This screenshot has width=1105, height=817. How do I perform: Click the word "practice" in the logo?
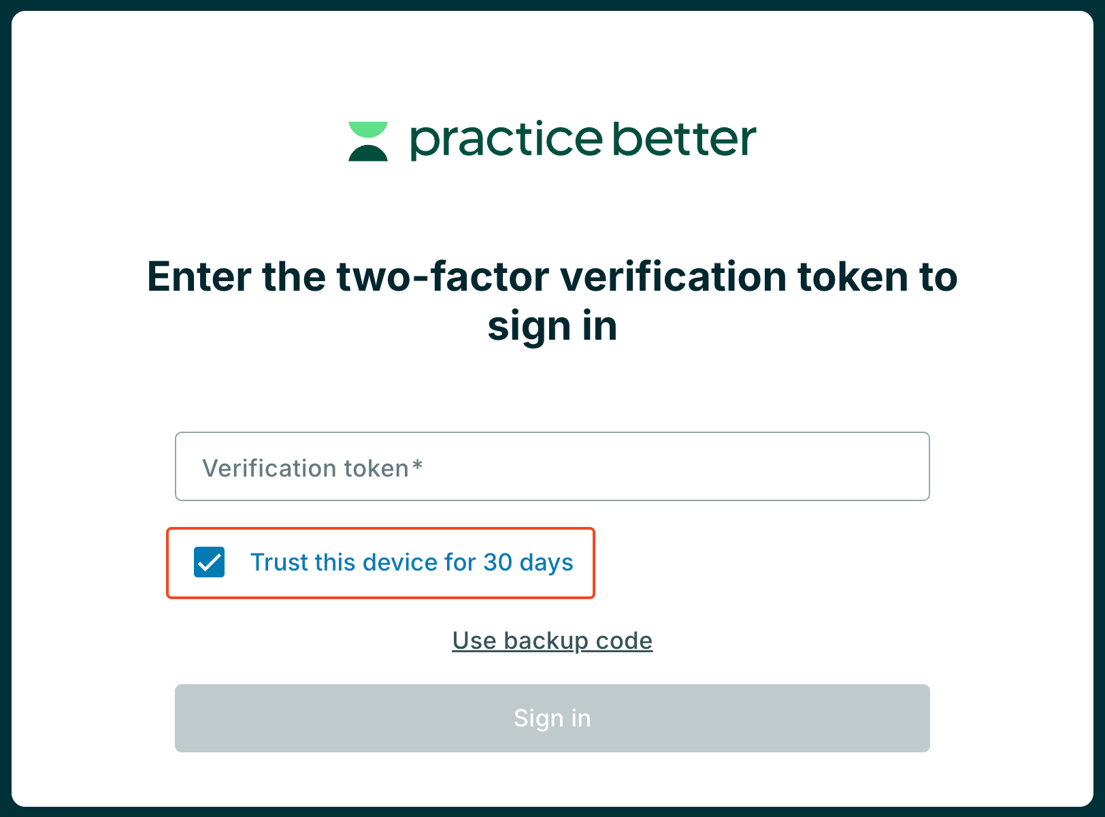pyautogui.click(x=506, y=140)
